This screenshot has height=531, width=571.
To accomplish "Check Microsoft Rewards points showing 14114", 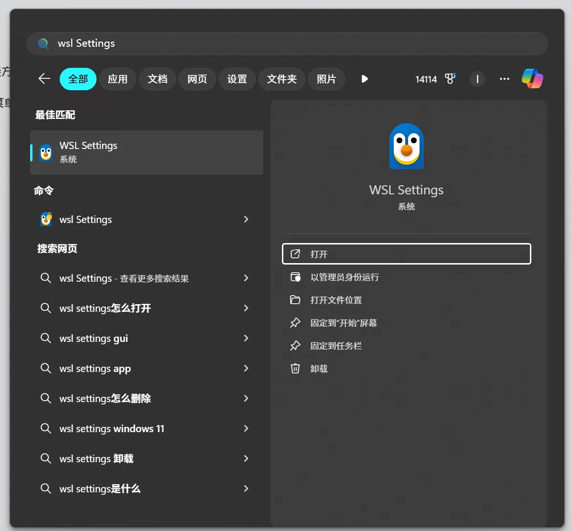I will 434,79.
